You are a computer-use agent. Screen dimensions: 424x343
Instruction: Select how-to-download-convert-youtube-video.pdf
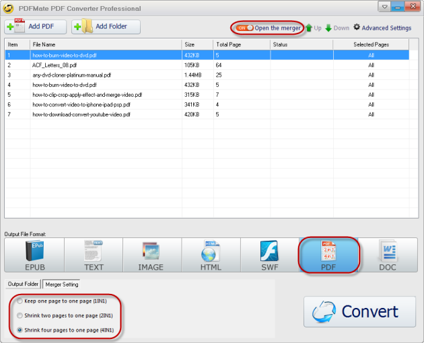pyautogui.click(x=207, y=114)
